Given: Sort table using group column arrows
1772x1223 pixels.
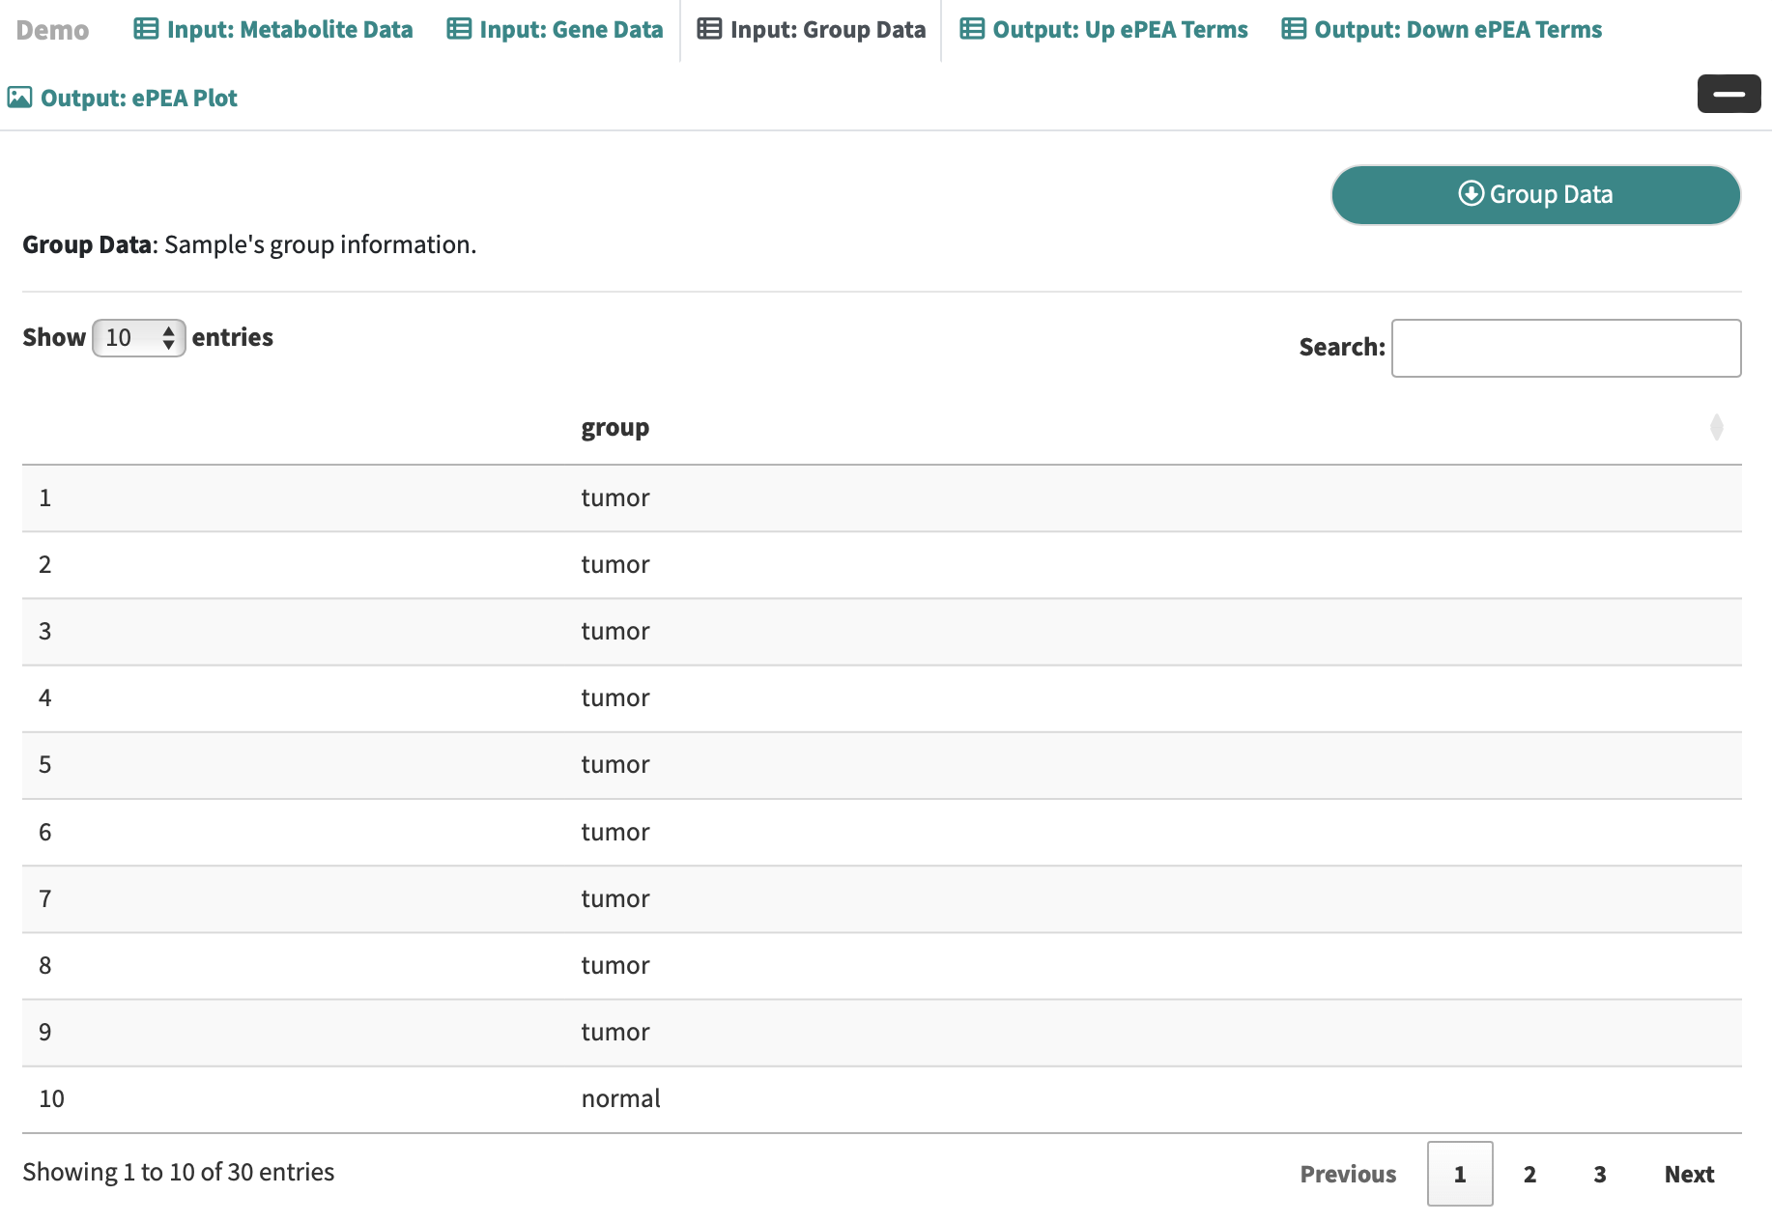Looking at the screenshot, I should [1716, 427].
